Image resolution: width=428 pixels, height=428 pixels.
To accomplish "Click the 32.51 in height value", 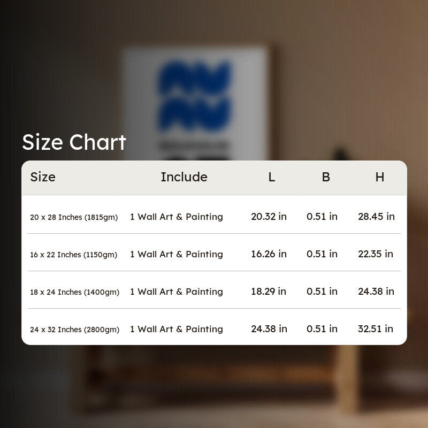I will (x=376, y=329).
